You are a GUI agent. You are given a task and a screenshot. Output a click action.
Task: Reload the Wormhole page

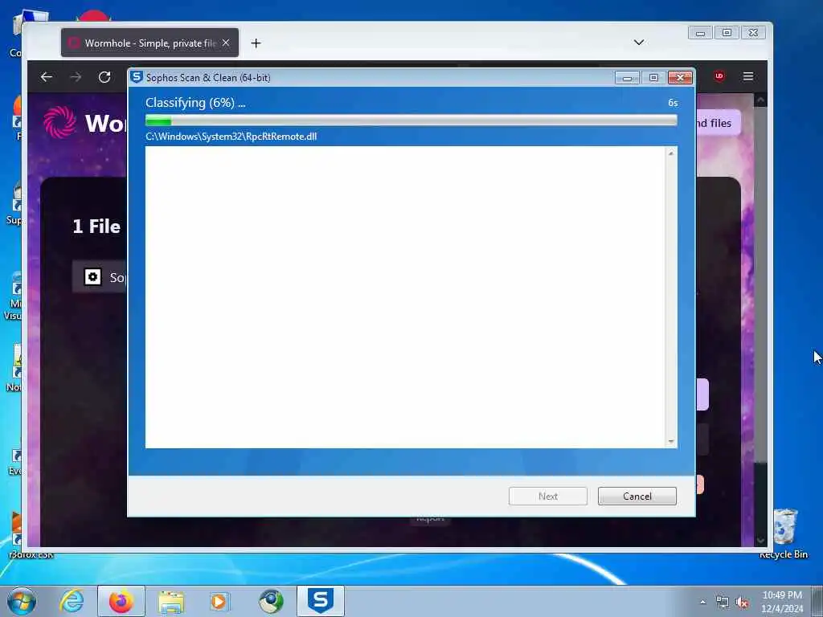point(104,77)
